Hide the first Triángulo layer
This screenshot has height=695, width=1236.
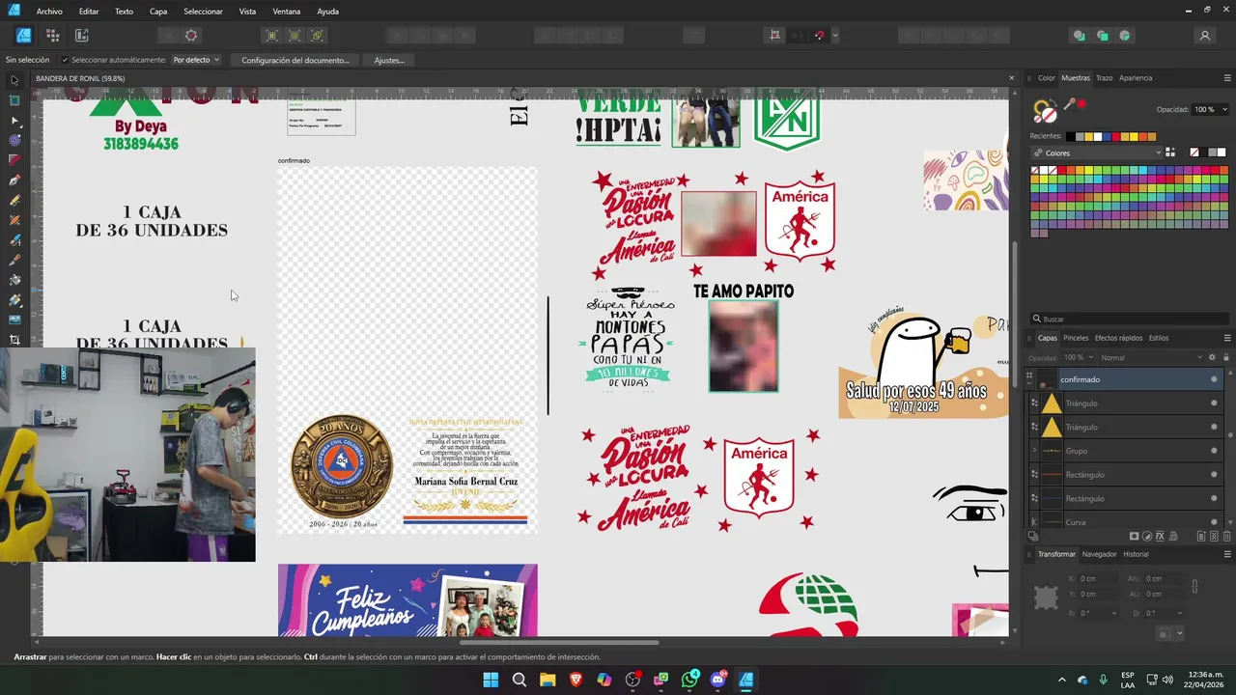(x=1214, y=403)
